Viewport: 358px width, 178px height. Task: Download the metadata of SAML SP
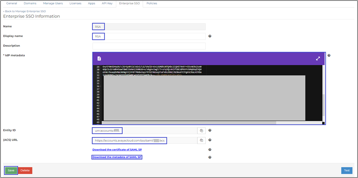click(117, 157)
